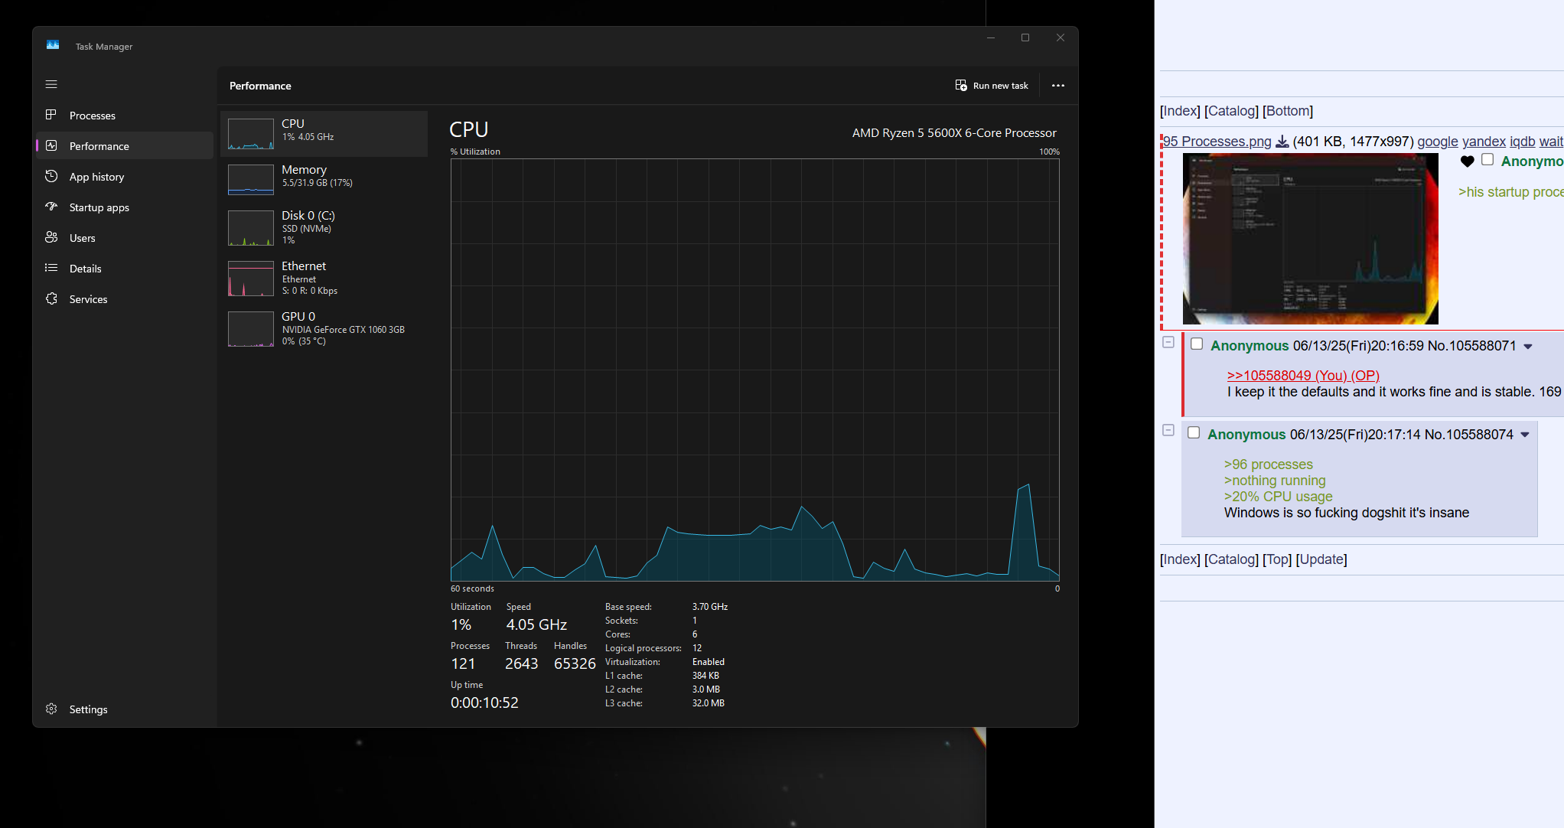Click the 4.05 GHz speed value
This screenshot has height=828, width=1564.
point(536,624)
